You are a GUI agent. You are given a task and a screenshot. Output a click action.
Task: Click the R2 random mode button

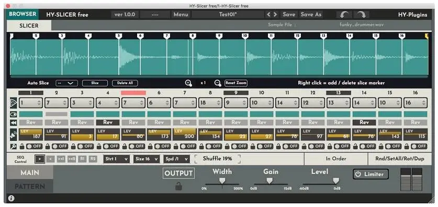[x=93, y=159]
